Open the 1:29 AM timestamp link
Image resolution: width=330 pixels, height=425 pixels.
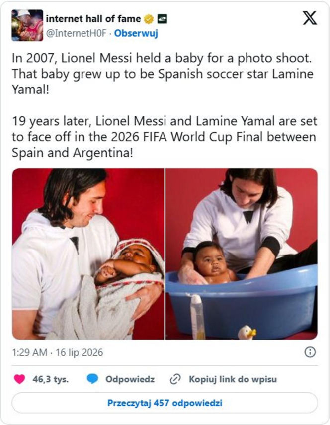tap(29, 352)
